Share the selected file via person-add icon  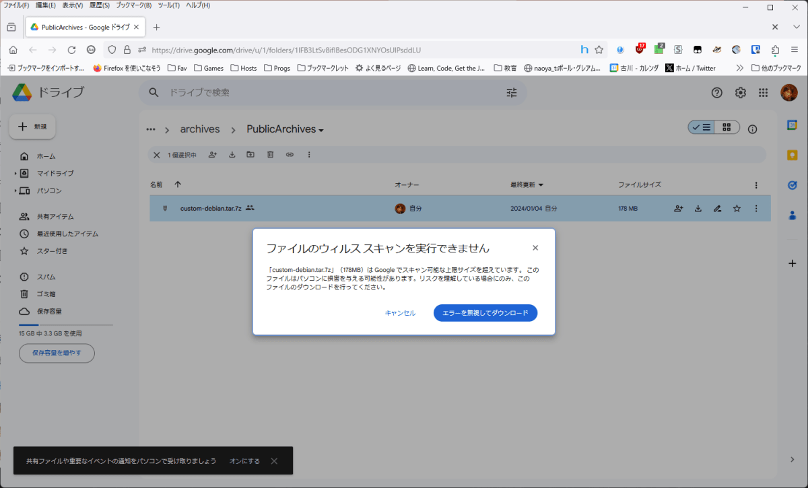click(x=212, y=154)
